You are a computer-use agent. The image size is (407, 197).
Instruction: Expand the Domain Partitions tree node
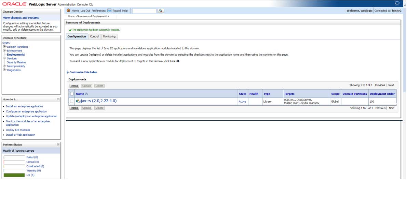[4, 47]
